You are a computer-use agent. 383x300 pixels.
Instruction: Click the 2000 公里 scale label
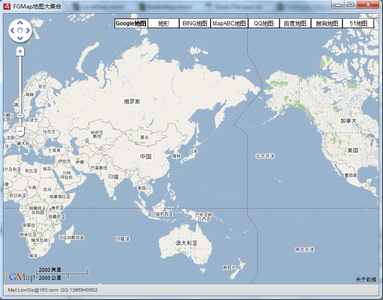coord(50,278)
